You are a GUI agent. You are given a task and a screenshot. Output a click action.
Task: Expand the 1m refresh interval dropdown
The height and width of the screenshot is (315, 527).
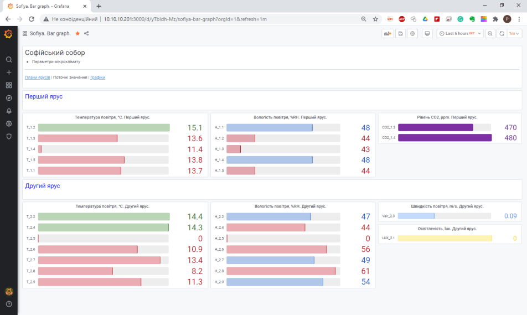(514, 34)
